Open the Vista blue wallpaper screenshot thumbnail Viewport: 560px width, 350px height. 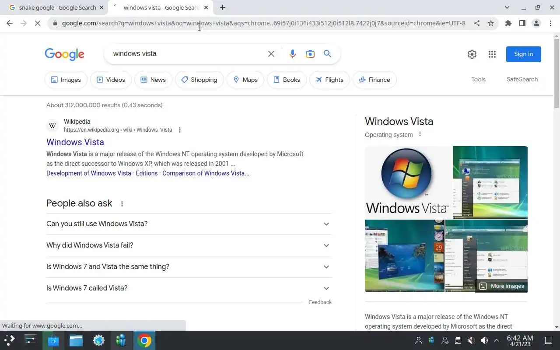point(404,256)
